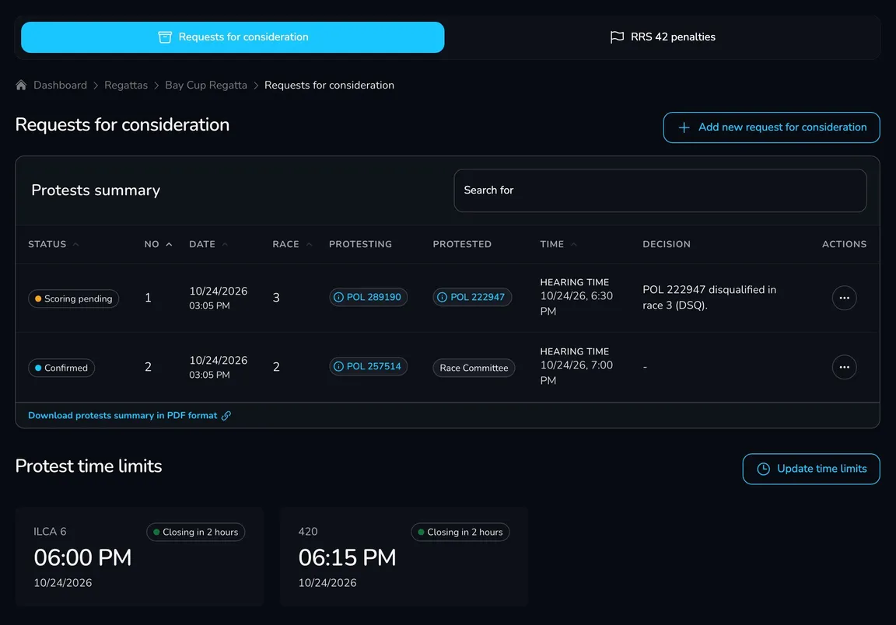Screen dimensions: 896x625
Task: Open Regattas breadcrumb link
Action: 126,86
